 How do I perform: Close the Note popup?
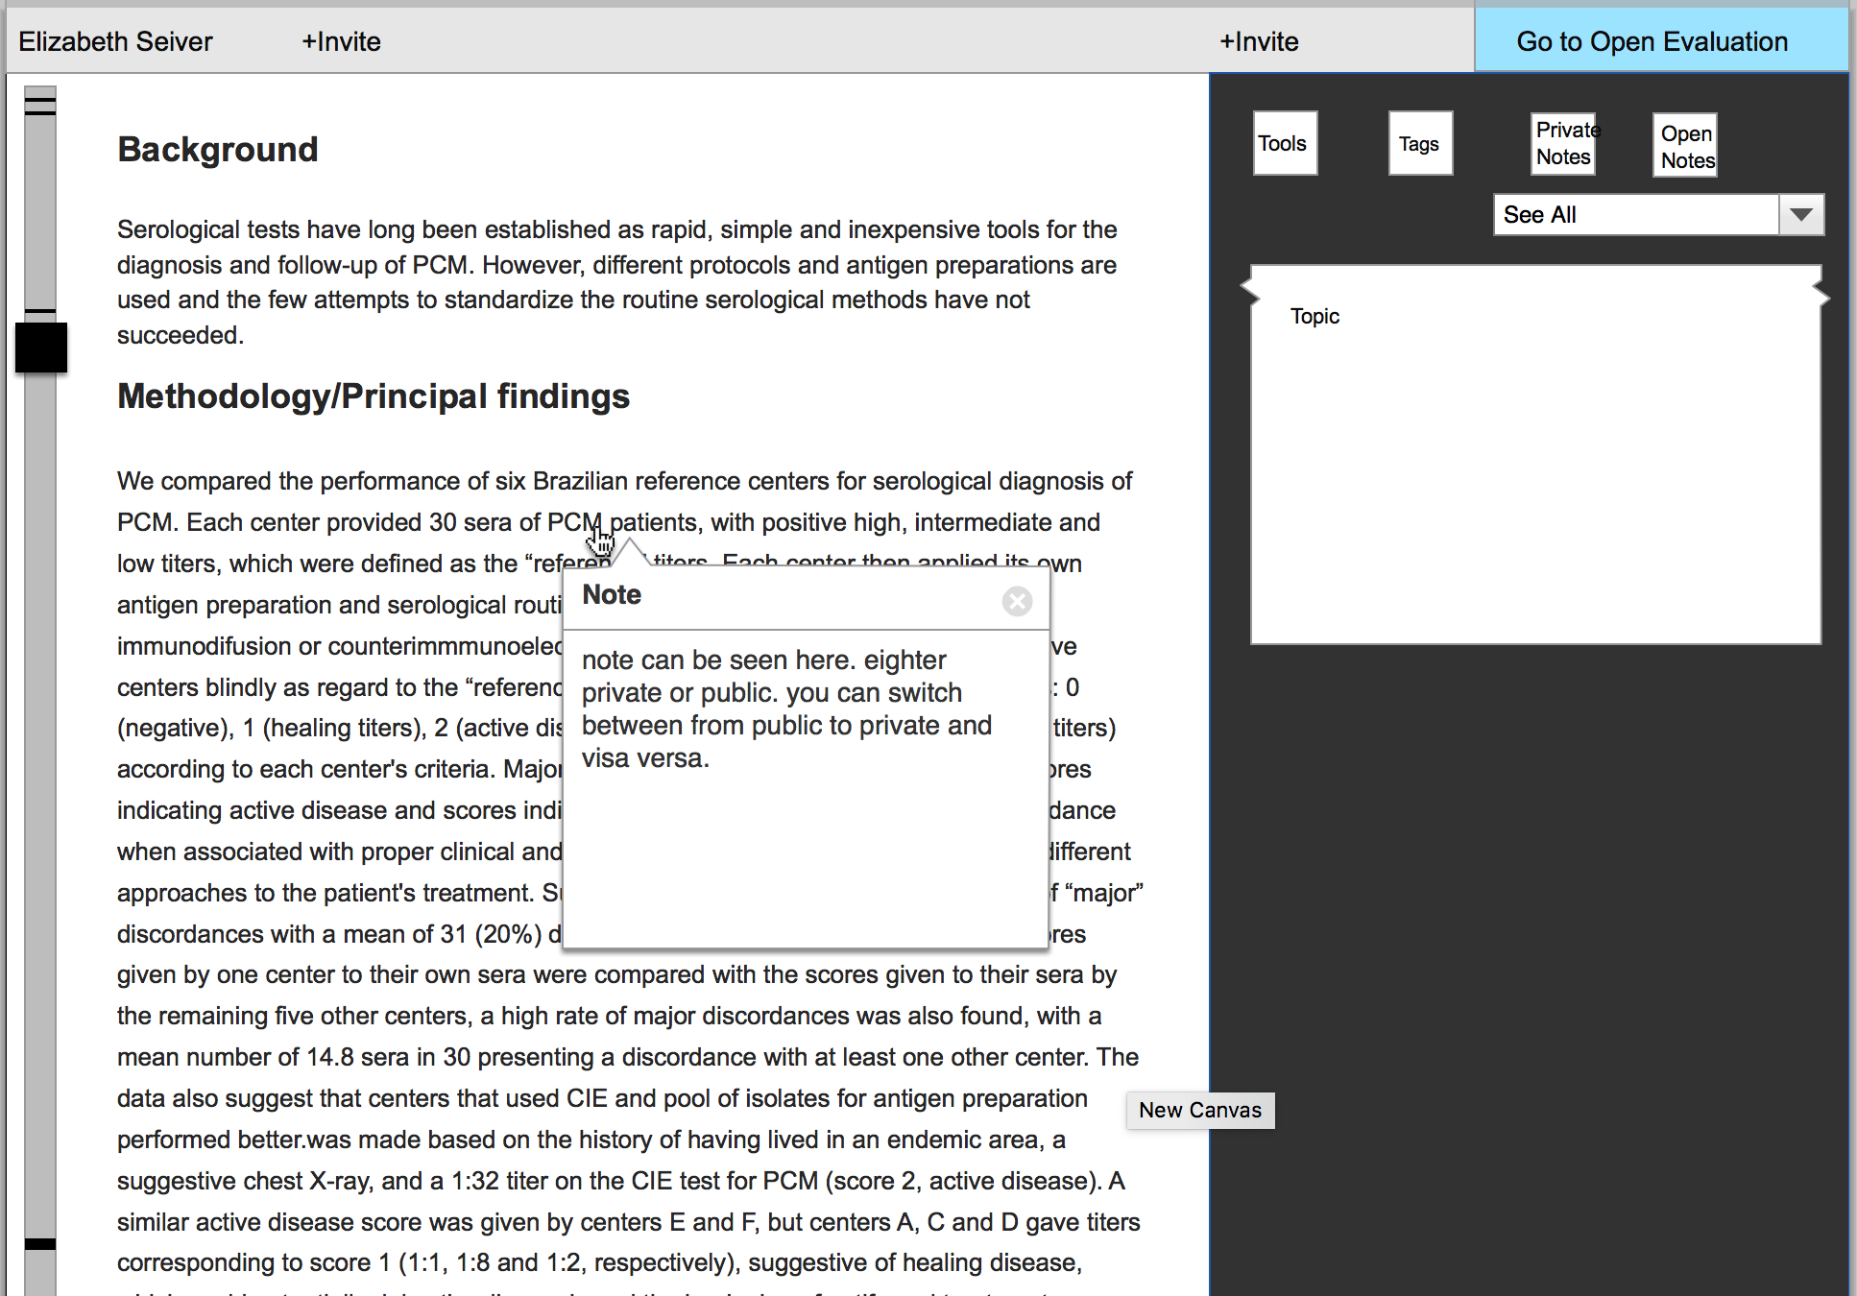(1017, 601)
